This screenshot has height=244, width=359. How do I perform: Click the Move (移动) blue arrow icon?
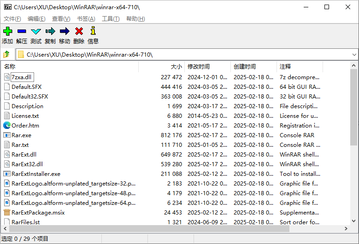coord(65,31)
